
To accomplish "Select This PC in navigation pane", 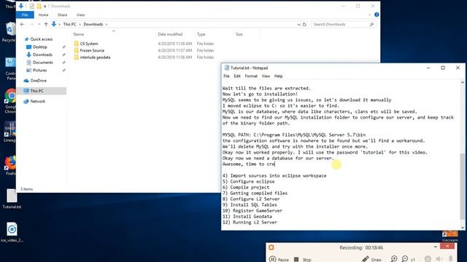I will pyautogui.click(x=42, y=91).
